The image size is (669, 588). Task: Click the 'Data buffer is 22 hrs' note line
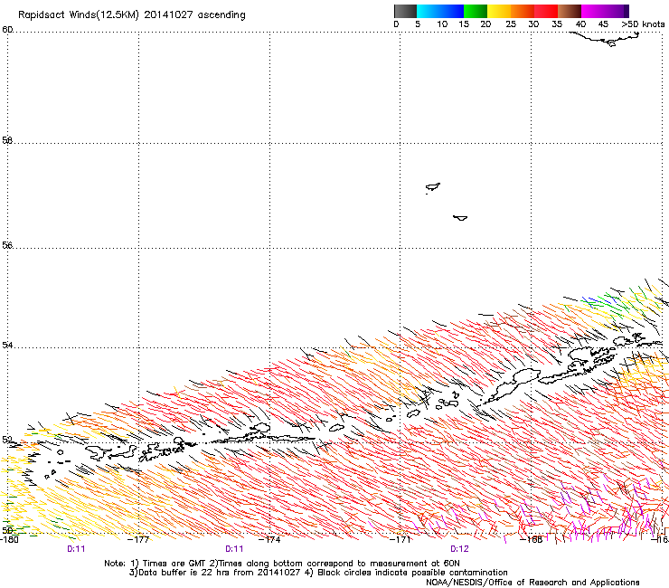point(318,573)
